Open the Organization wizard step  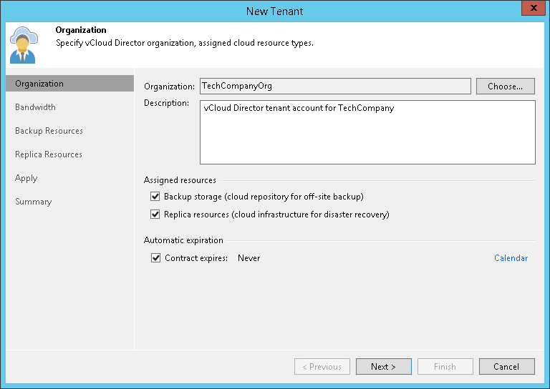(39, 84)
